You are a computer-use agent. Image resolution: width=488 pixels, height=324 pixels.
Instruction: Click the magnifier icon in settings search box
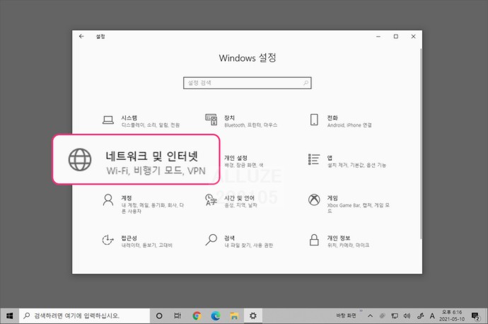click(x=306, y=83)
